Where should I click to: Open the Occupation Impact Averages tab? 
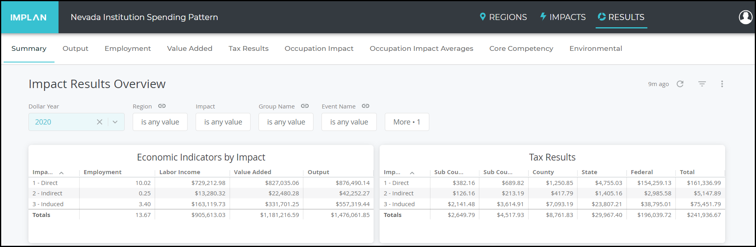tap(421, 48)
